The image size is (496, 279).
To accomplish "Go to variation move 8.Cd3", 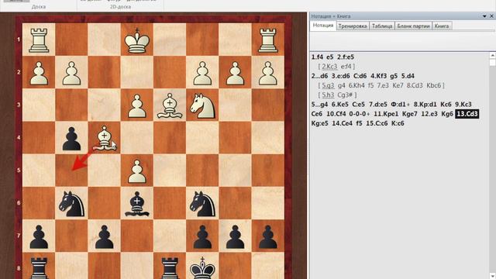I will tap(415, 85).
